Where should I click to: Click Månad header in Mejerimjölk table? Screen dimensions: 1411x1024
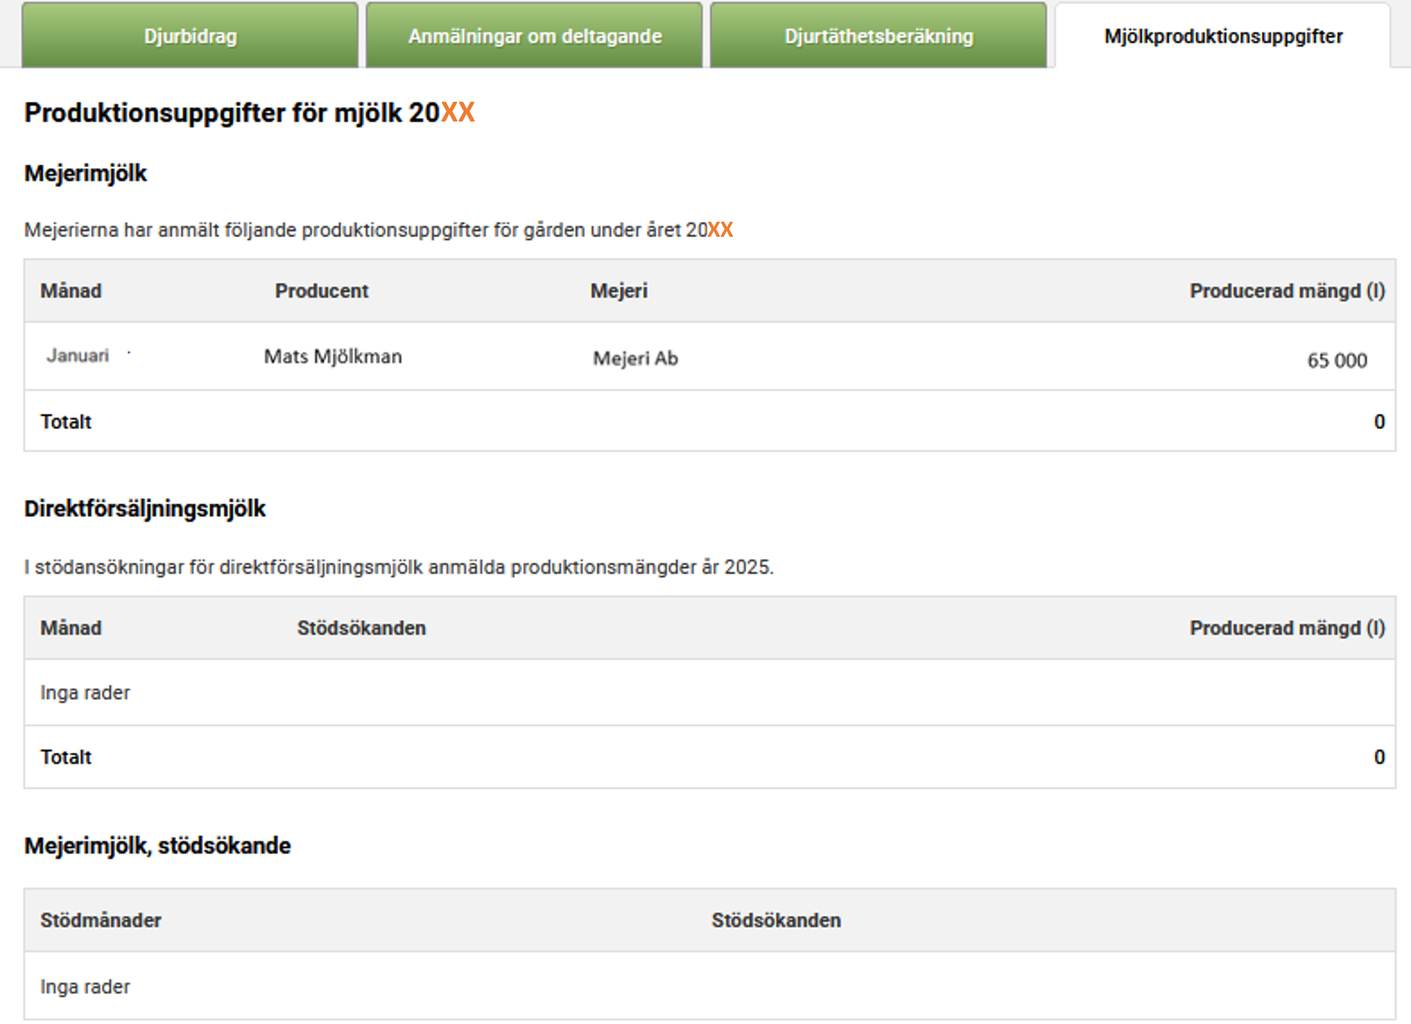(x=71, y=291)
